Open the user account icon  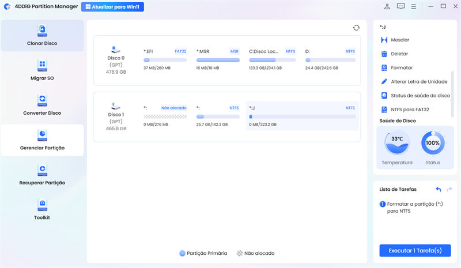pos(387,7)
